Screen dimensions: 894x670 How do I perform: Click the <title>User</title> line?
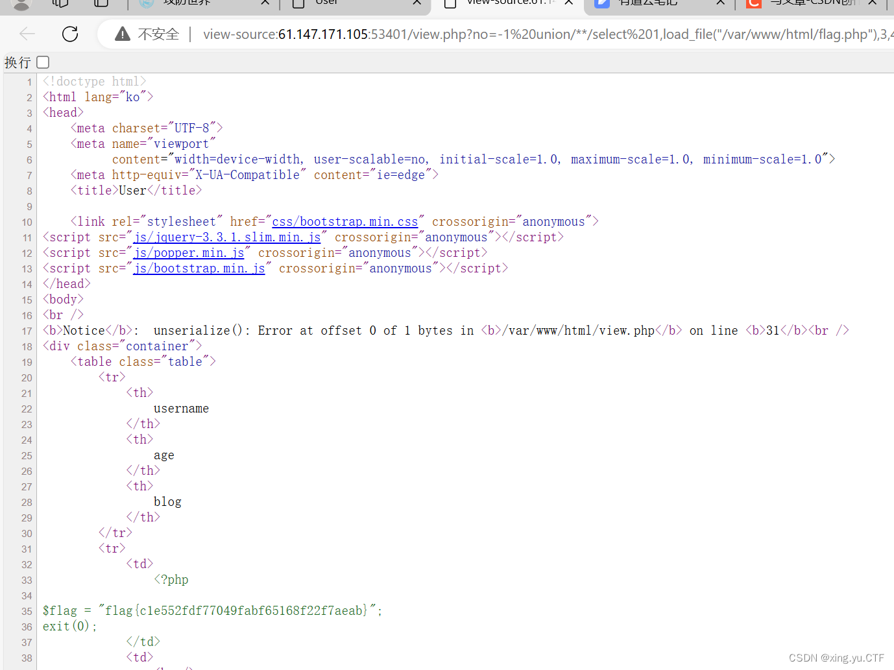(x=136, y=191)
